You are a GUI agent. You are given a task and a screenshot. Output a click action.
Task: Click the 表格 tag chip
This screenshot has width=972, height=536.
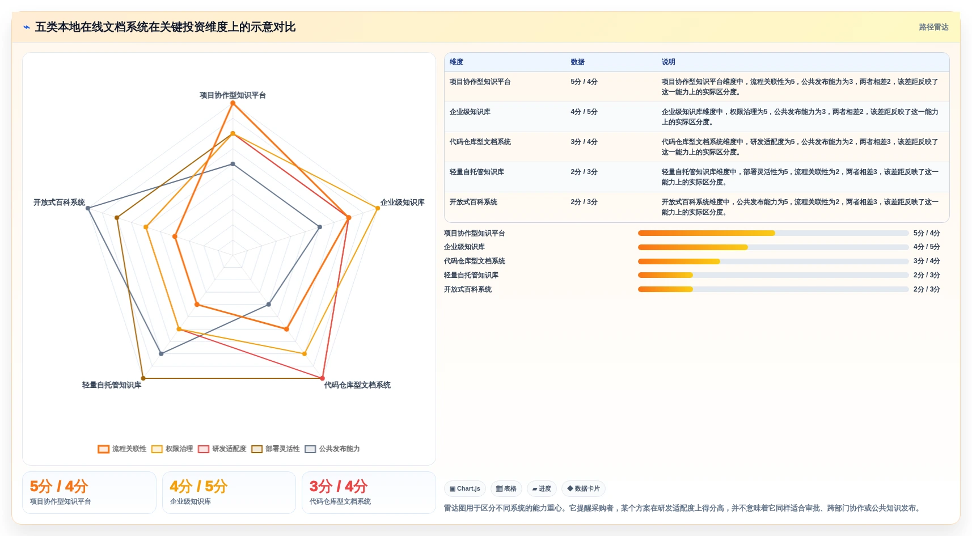pyautogui.click(x=506, y=488)
